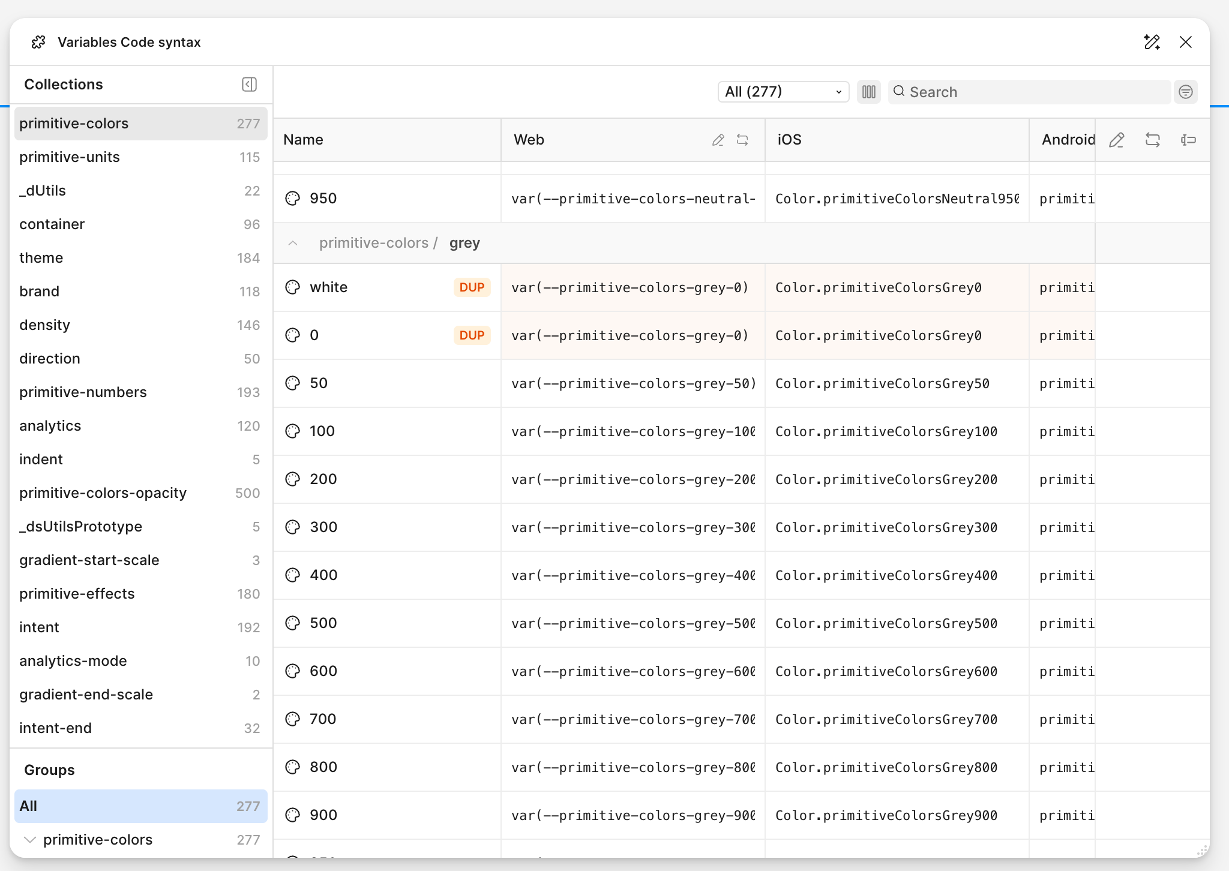Click Web value var(--primitive-colors-grey-50)

[633, 383]
